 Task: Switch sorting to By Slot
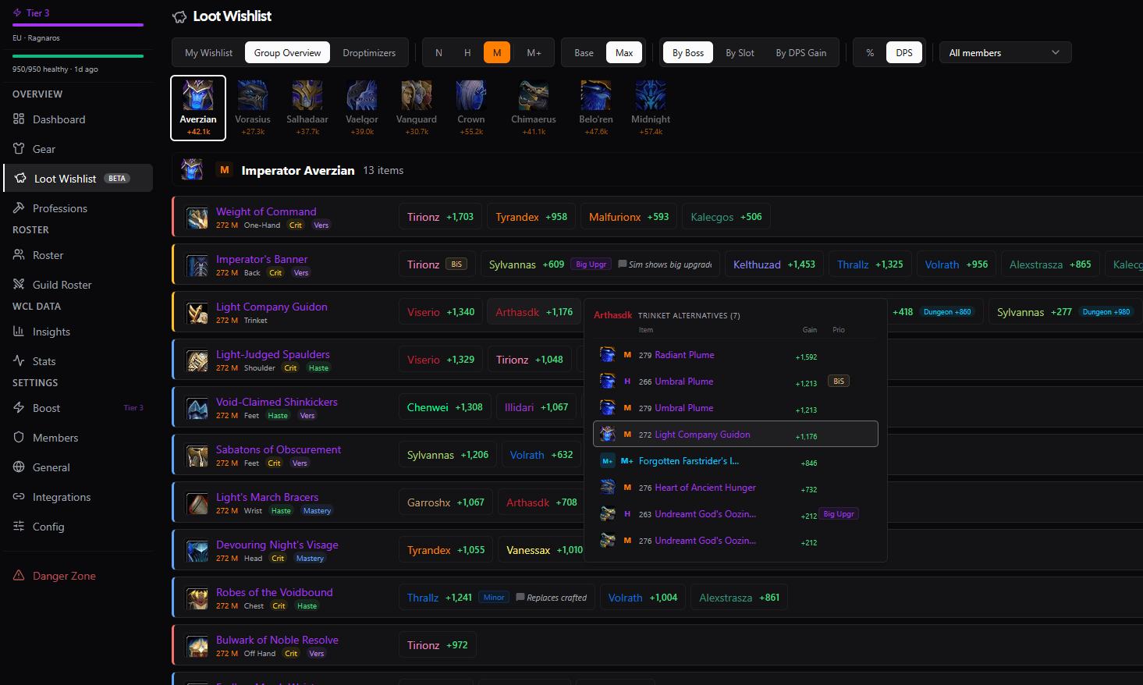point(739,52)
